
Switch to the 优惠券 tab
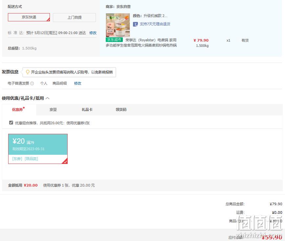(17, 110)
